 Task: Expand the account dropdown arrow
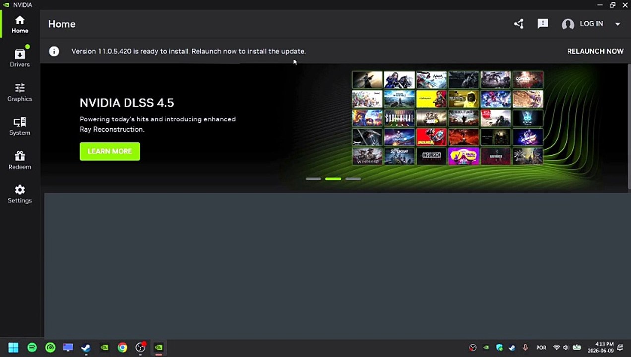[618, 24]
